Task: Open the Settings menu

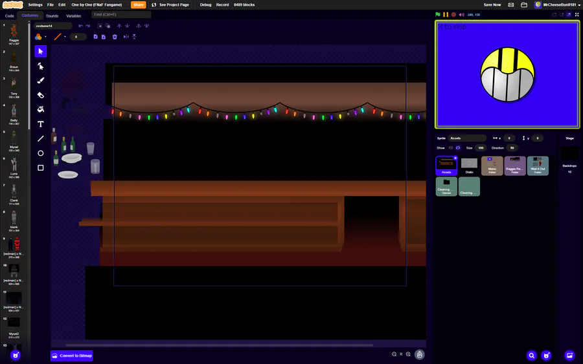Action: tap(36, 5)
